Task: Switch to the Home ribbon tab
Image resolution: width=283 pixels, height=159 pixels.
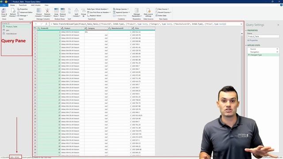Action: (12, 5)
